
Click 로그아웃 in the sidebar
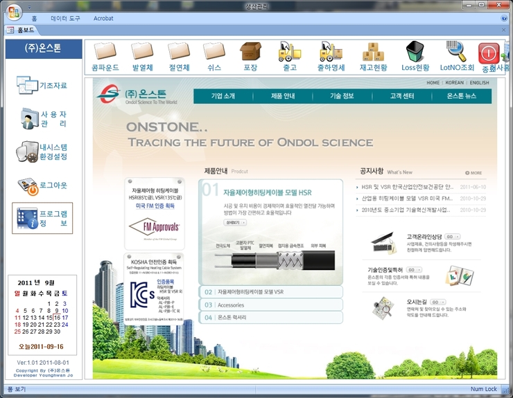point(42,186)
